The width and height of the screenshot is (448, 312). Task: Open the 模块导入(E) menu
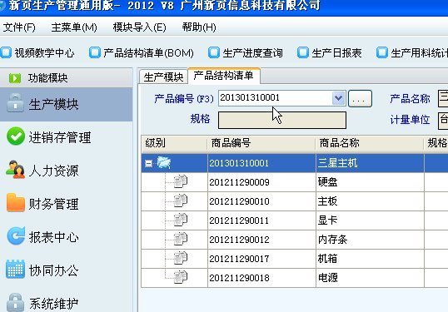pos(139,27)
